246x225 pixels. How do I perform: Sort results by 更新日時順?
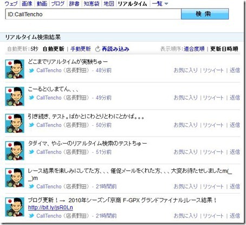coord(224,49)
